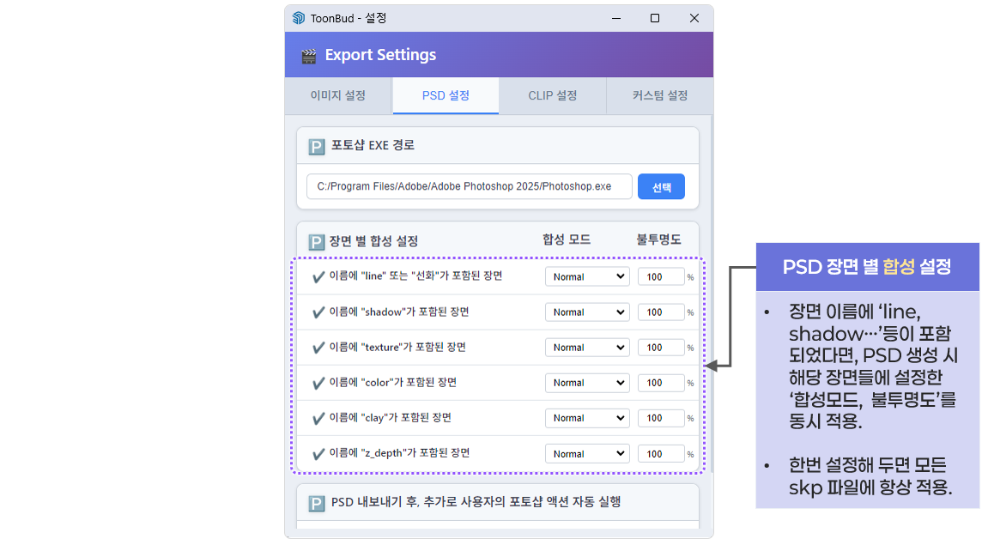Uncheck the "clay" scene row
This screenshot has width=982, height=551.
pos(318,418)
